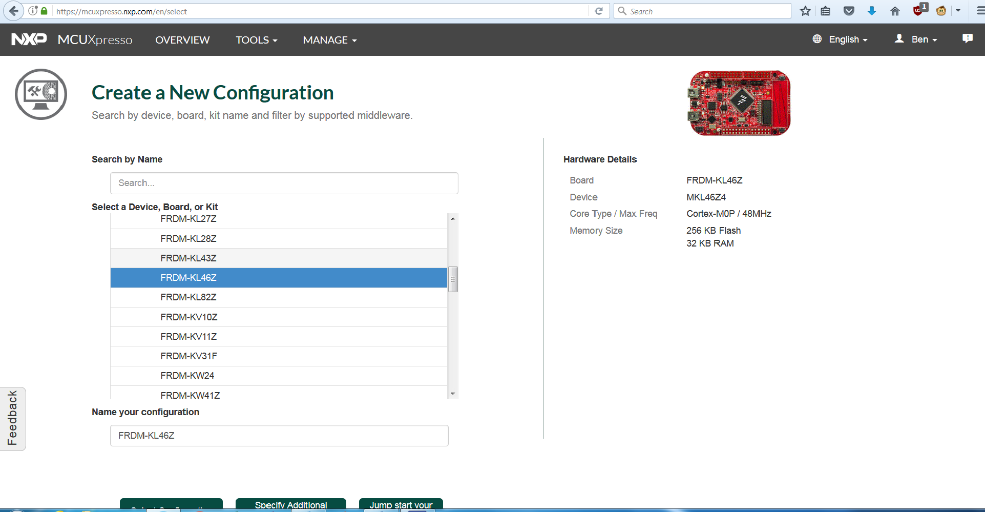Open the browser hamburger menu
The image size is (985, 512).
[x=980, y=11]
